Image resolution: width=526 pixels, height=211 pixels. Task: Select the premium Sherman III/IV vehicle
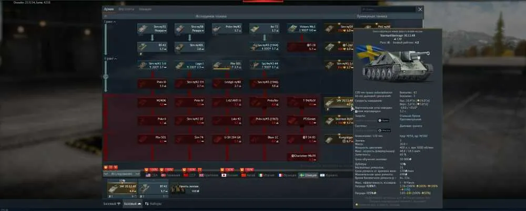[339, 121]
